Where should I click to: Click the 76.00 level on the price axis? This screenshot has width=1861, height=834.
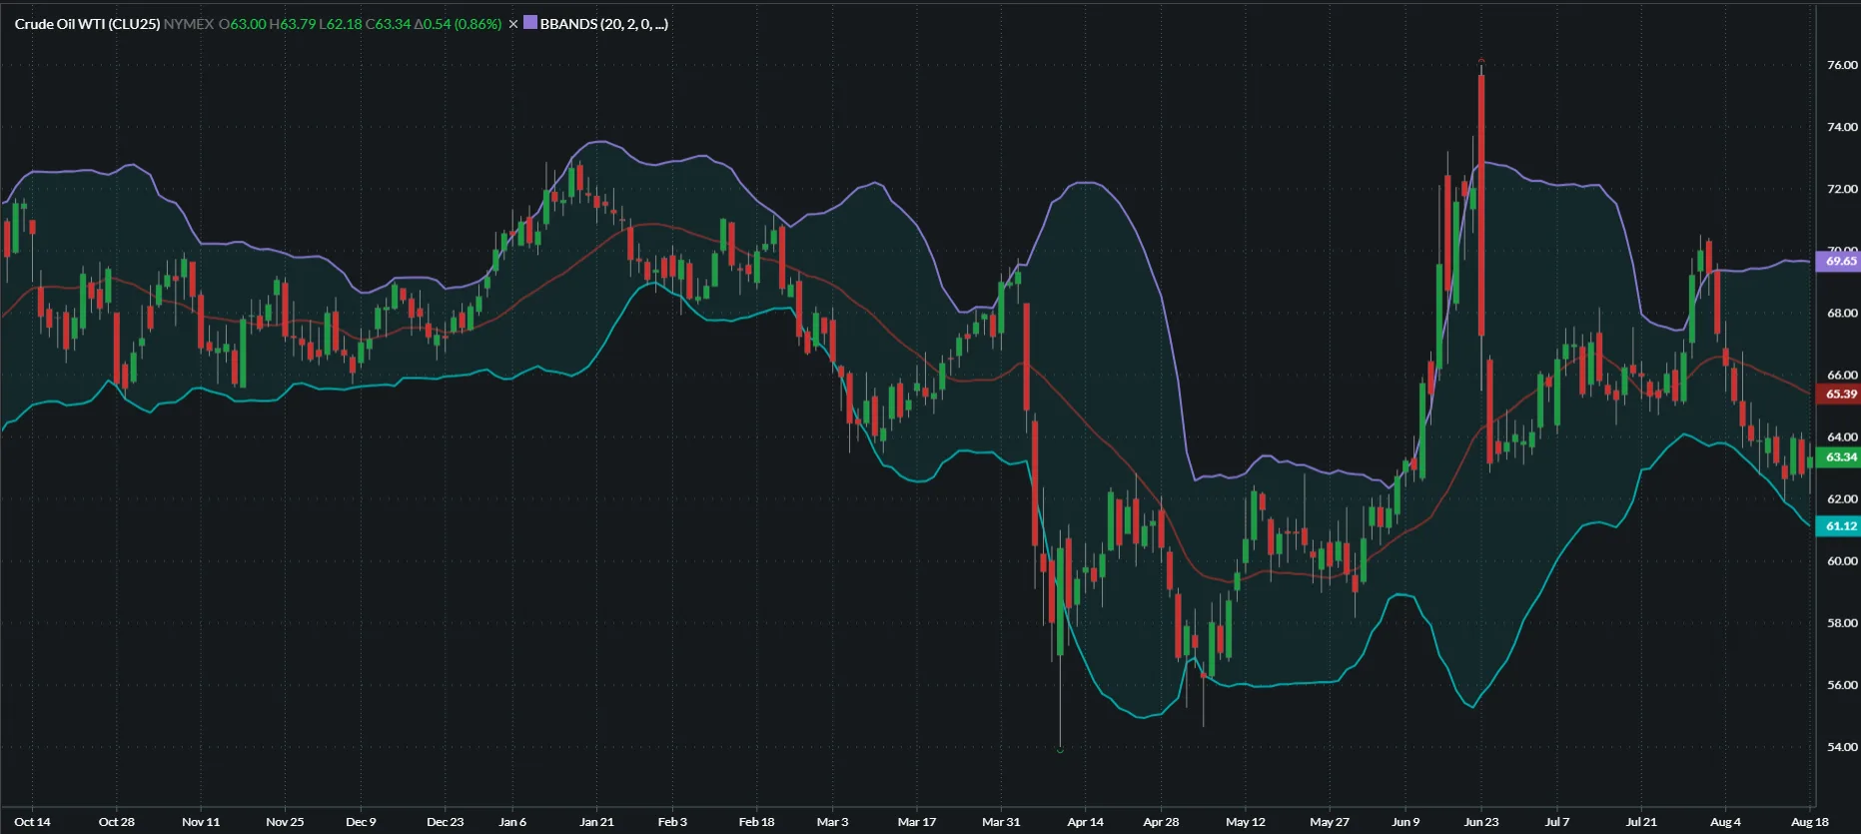(x=1842, y=65)
